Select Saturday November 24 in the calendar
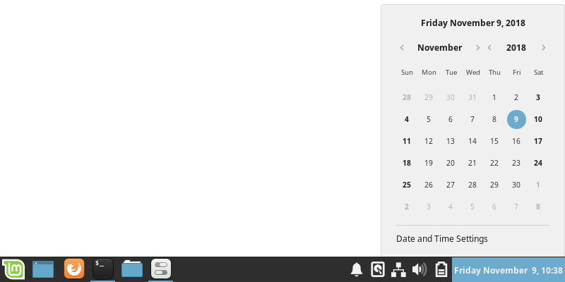 pyautogui.click(x=538, y=164)
